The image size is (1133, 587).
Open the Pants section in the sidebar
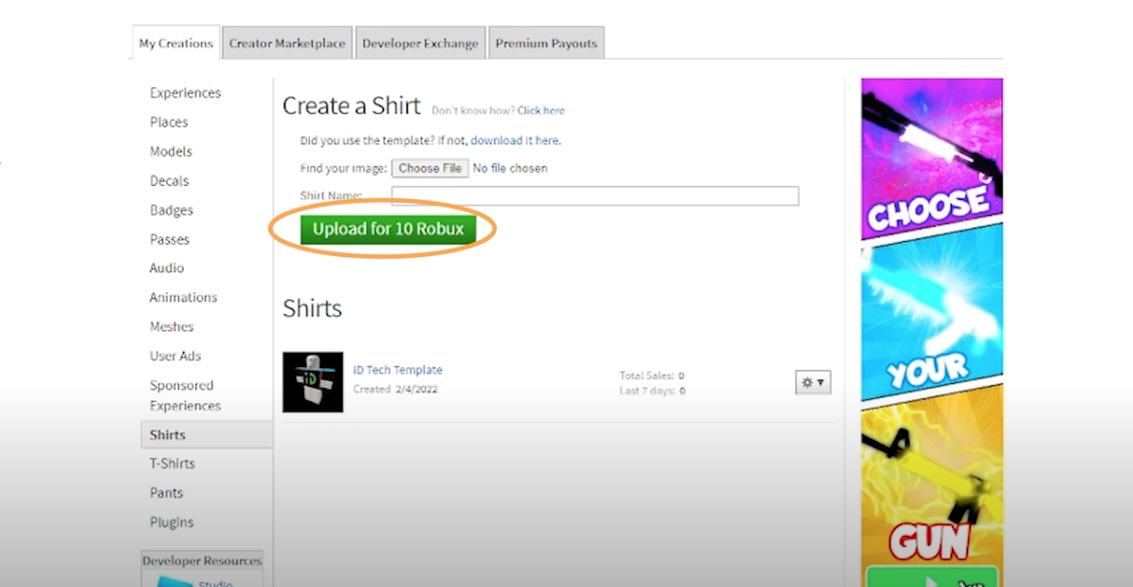(166, 492)
